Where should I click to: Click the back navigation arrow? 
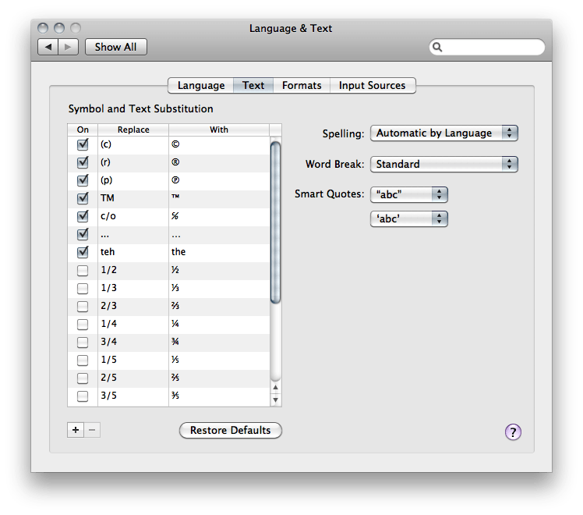(x=48, y=47)
